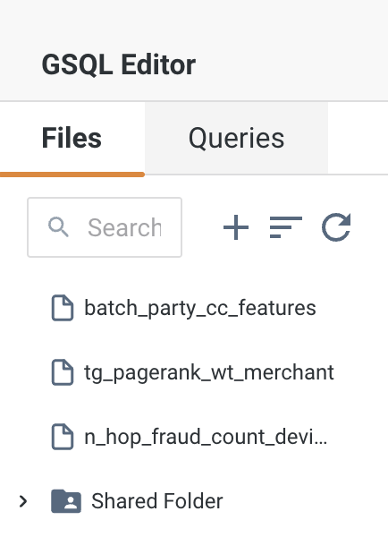The image size is (388, 537).
Task: Click the Shared Folder person-folder icon
Action: tap(66, 501)
